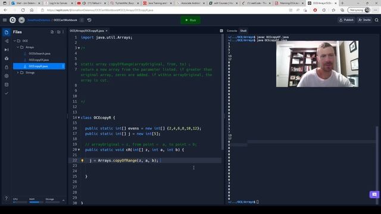Click the Storage usage bar

click(52, 202)
